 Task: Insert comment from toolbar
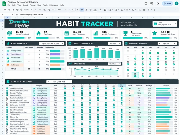[x=140, y=10]
